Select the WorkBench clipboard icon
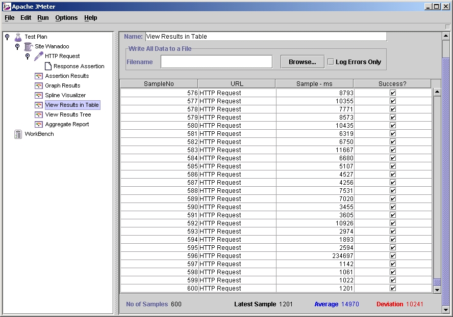The width and height of the screenshot is (453, 317). 18,134
